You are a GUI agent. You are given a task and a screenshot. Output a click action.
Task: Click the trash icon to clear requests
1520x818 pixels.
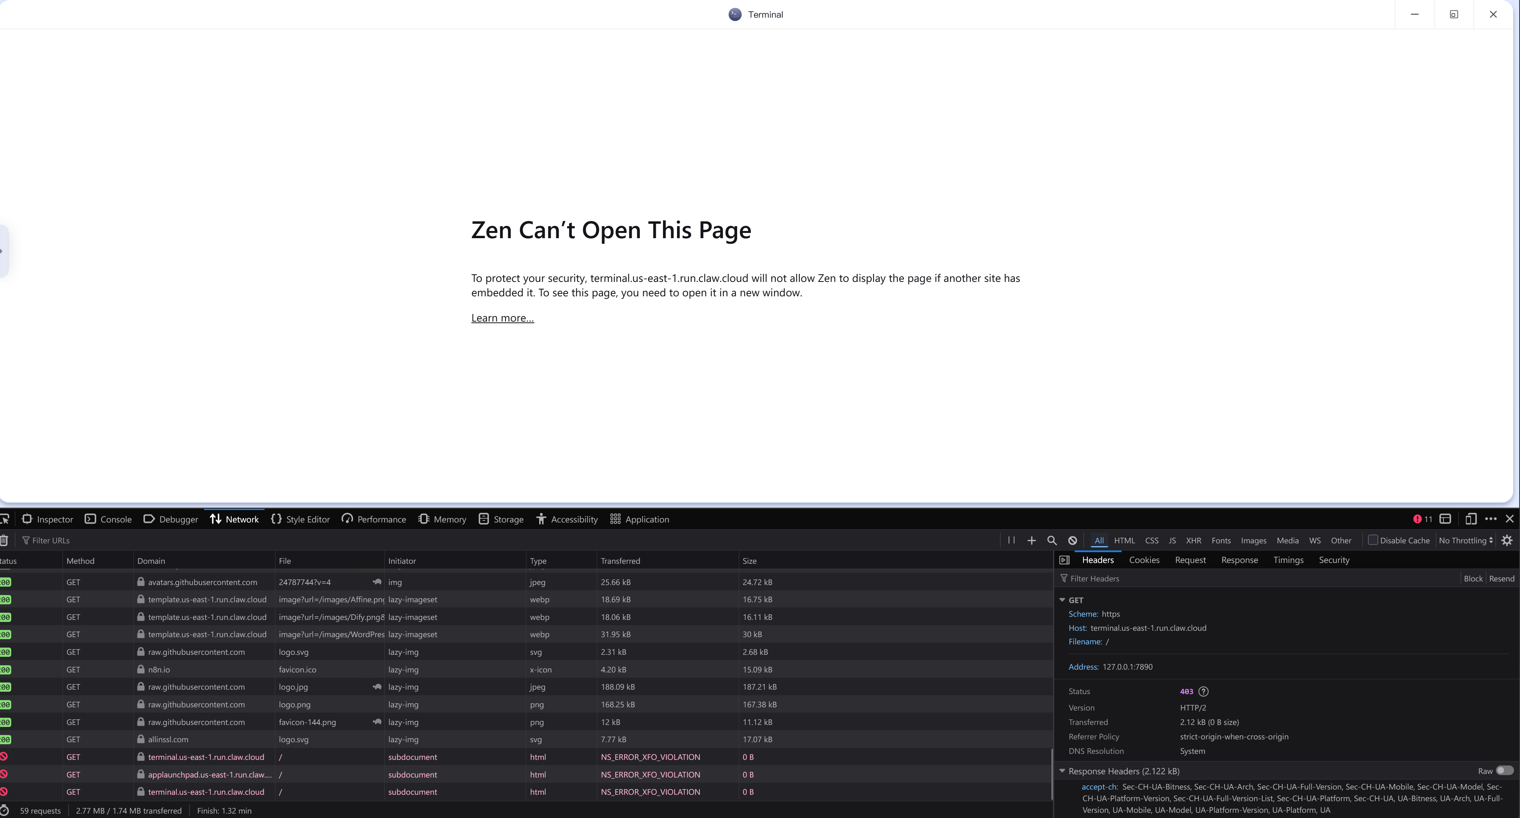pos(4,540)
